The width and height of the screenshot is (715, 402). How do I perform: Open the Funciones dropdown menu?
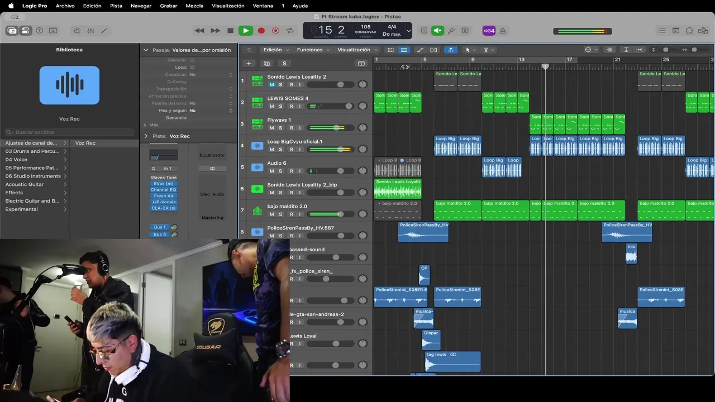[313, 50]
